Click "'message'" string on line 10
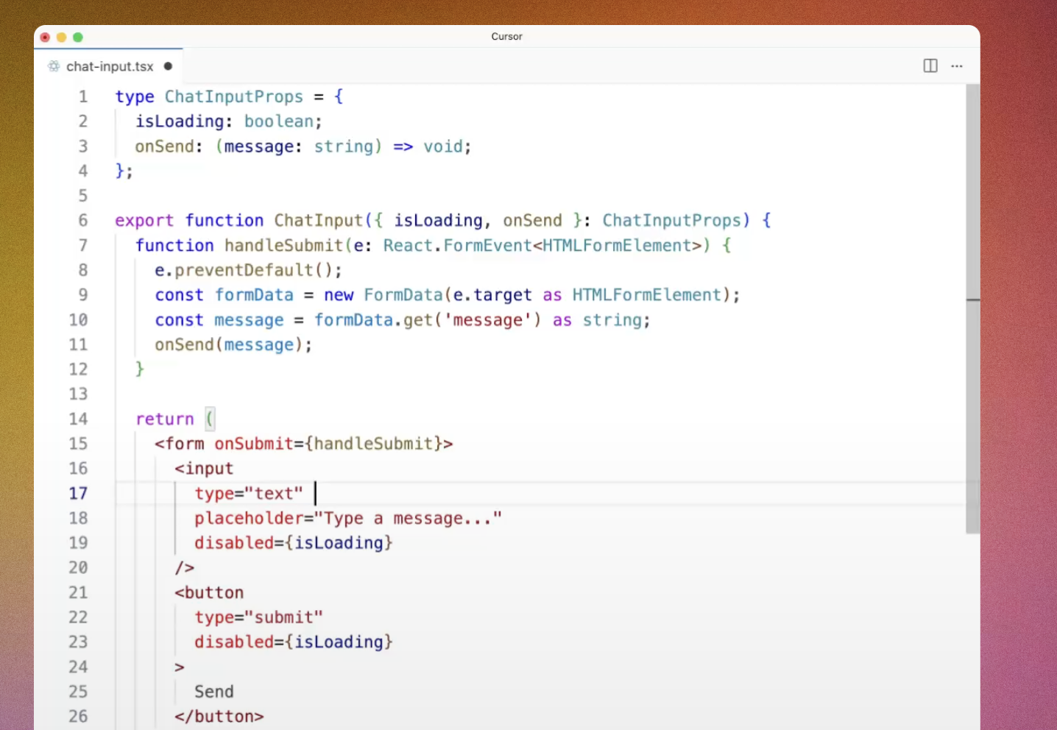This screenshot has width=1057, height=730. (488, 320)
